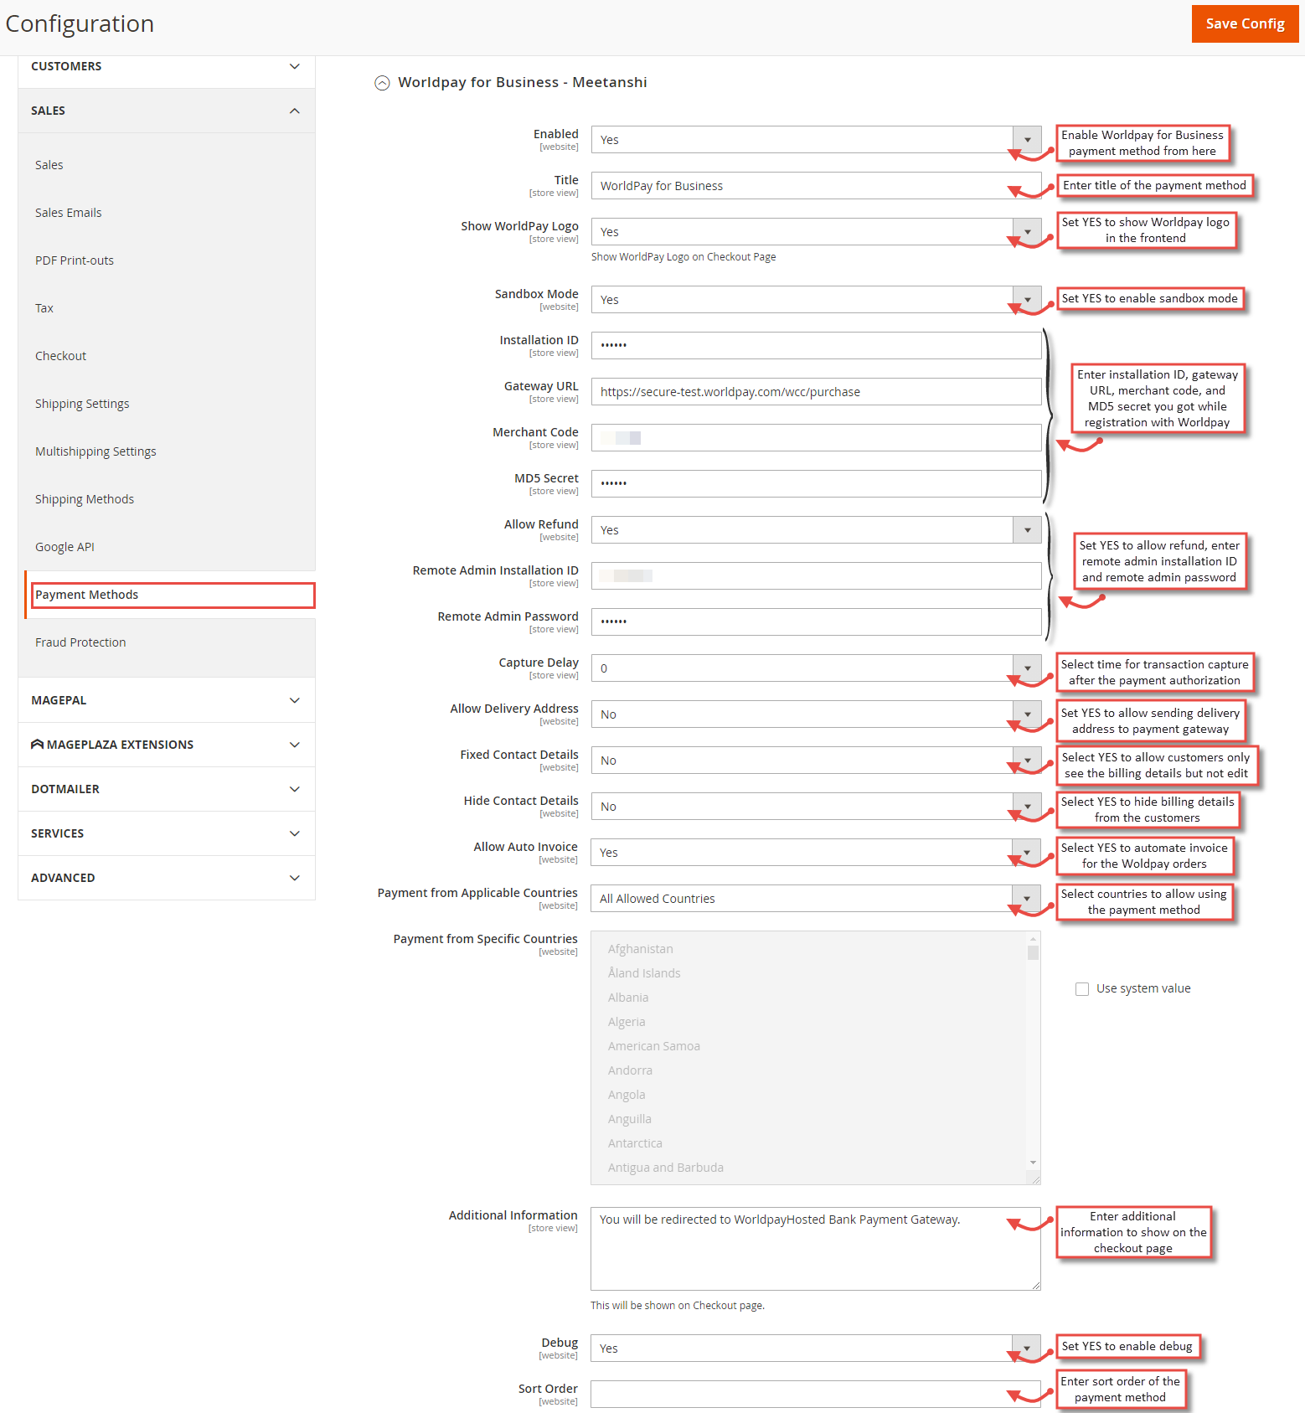
Task: Open Checkout settings
Action: tap(61, 356)
